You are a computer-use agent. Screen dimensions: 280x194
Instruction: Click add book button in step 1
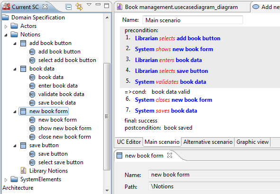[x=199, y=38]
